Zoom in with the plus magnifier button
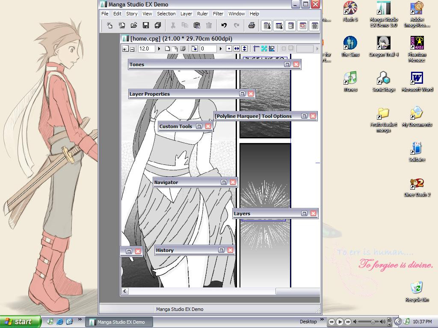Screen dimensions: 438x328 125,49
